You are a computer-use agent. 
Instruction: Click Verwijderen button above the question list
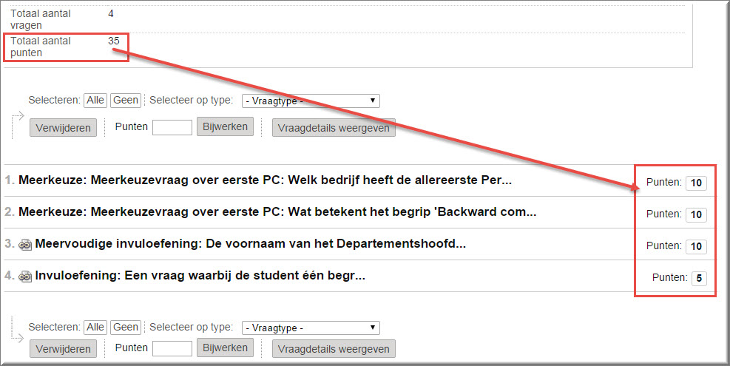click(64, 128)
